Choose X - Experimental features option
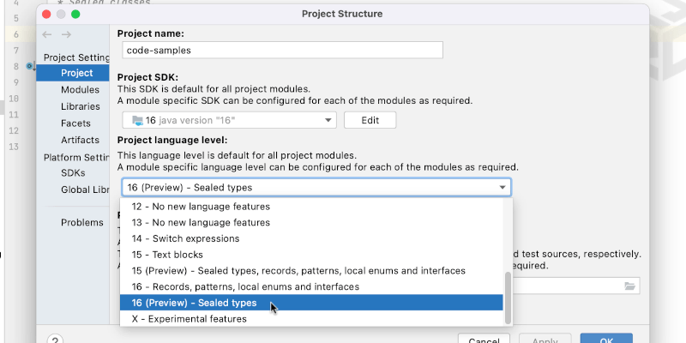Screen dimensions: 686x343 pyautogui.click(x=189, y=319)
